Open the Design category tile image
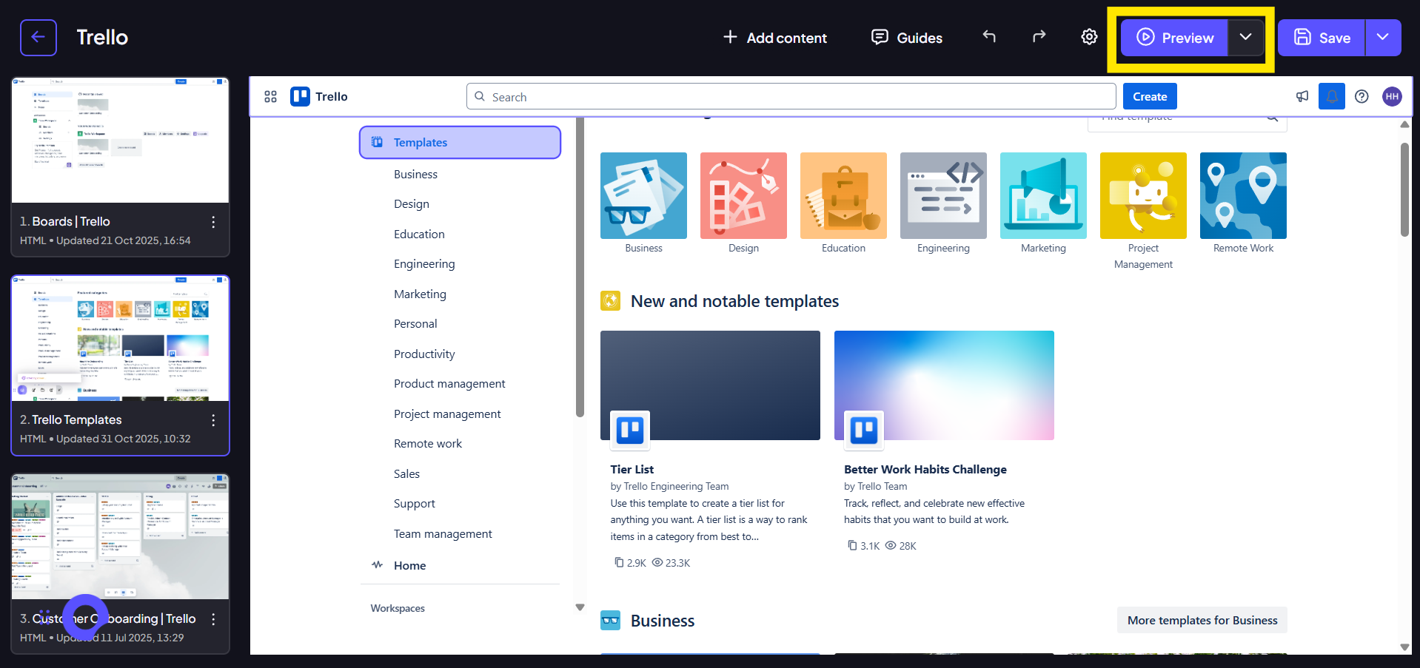1420x668 pixels. click(x=743, y=195)
